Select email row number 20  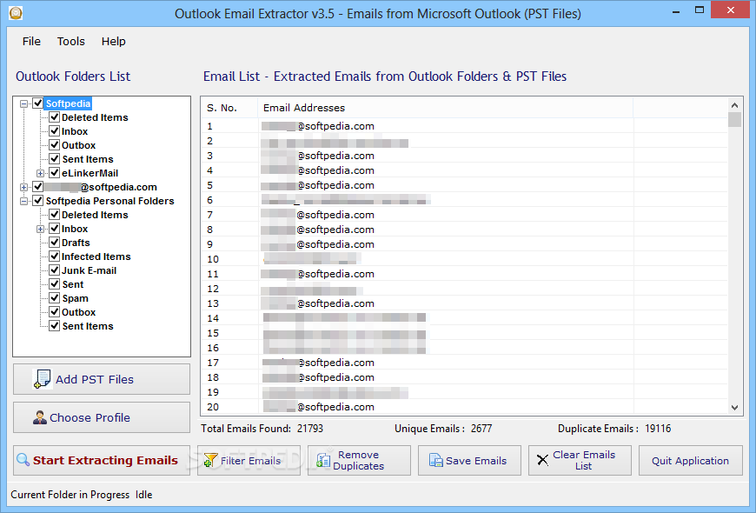click(x=464, y=407)
